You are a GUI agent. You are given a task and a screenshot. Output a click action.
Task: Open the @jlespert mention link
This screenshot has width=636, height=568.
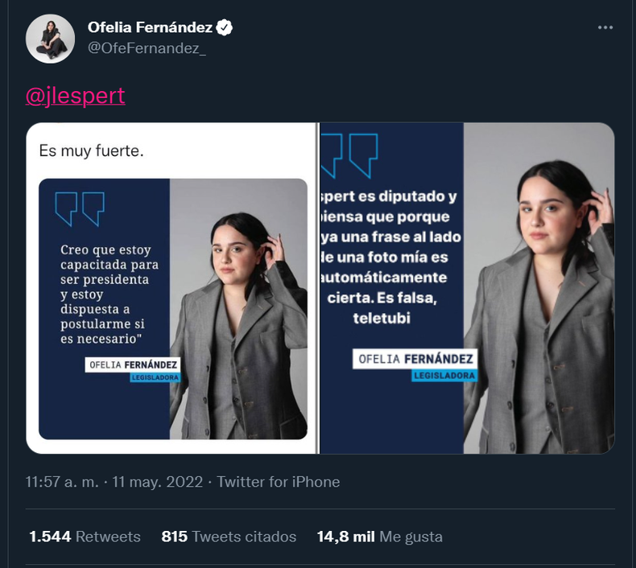[76, 96]
